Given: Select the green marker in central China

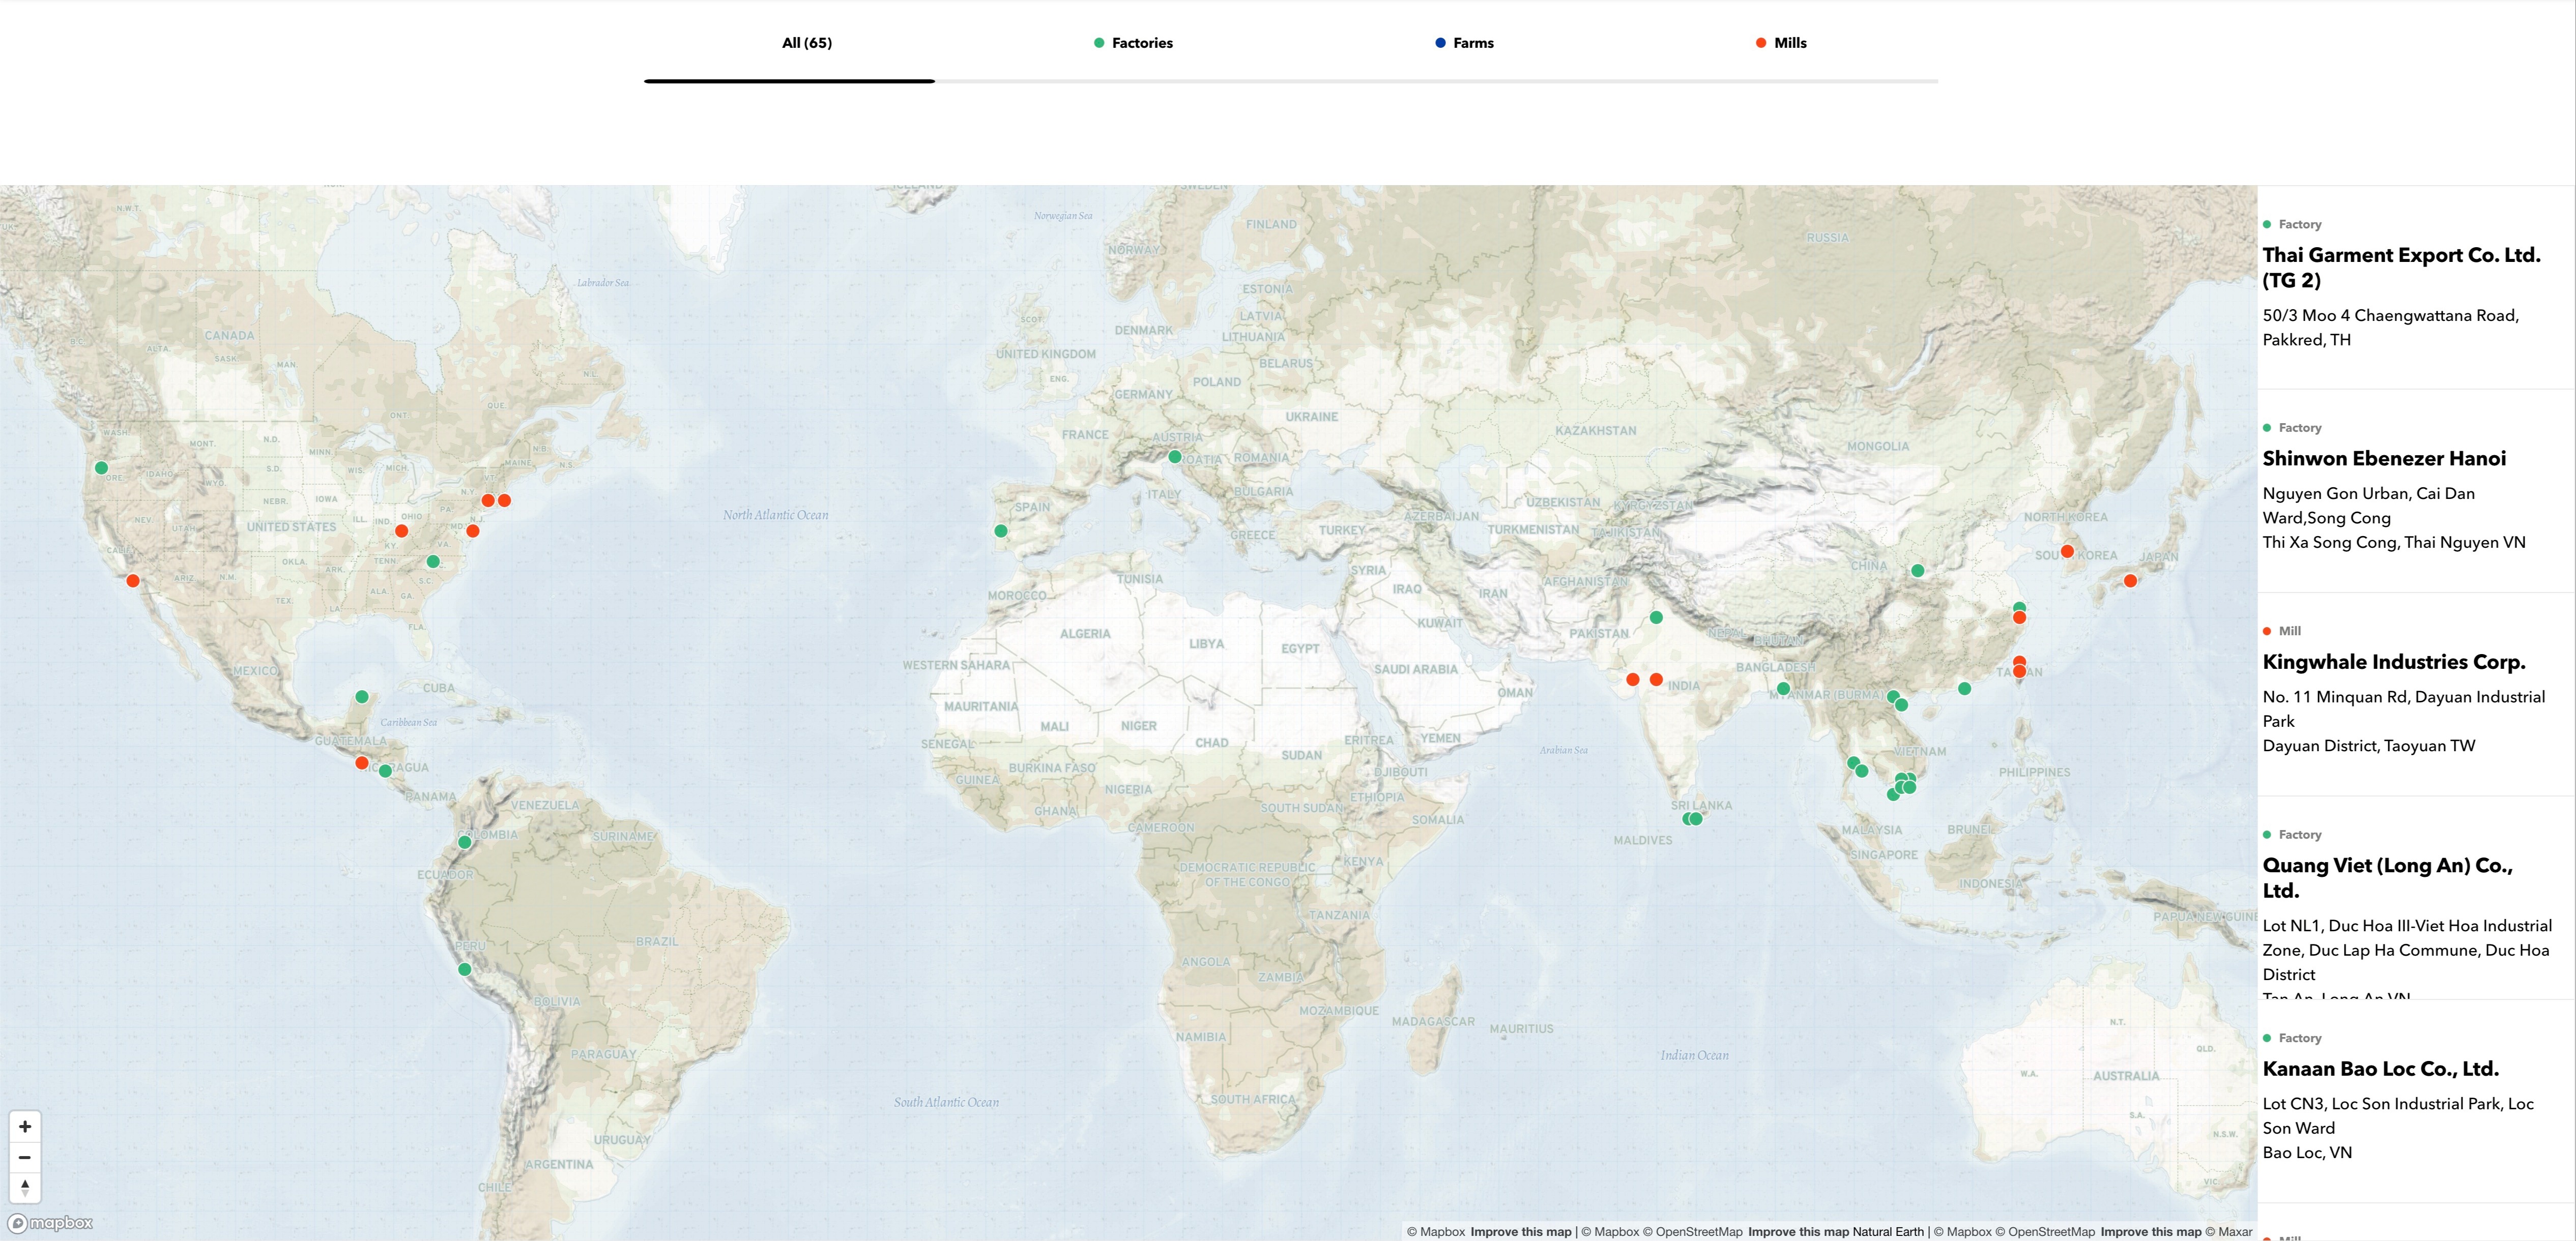Looking at the screenshot, I should 1918,571.
